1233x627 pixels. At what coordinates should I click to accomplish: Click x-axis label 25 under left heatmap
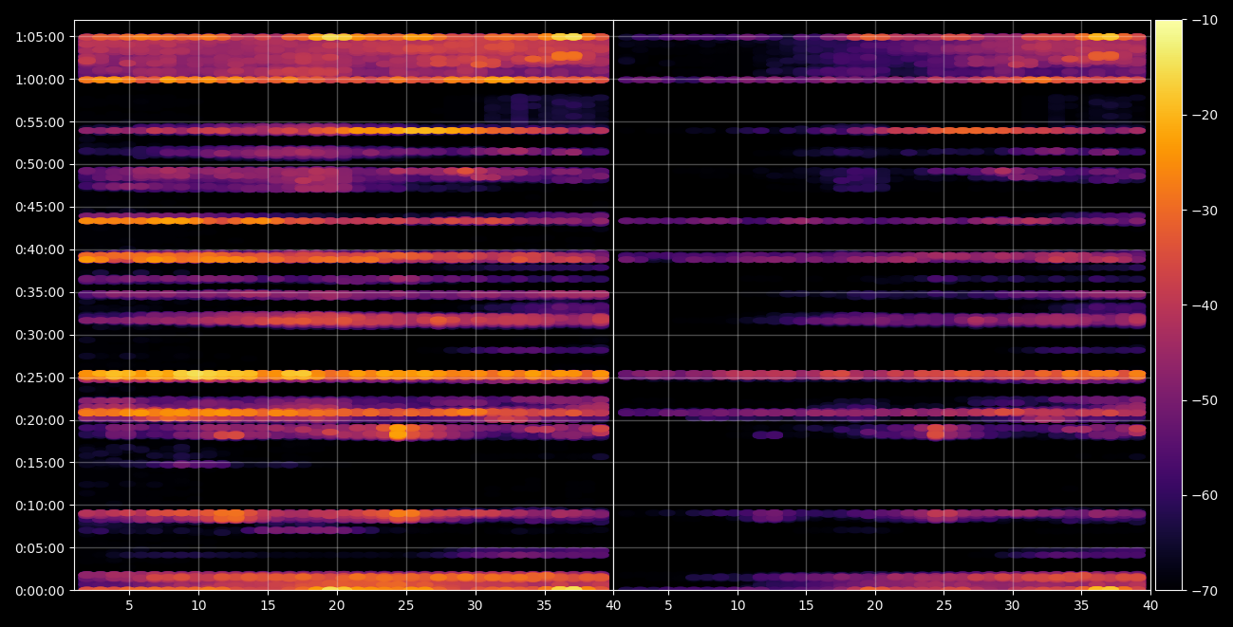pyautogui.click(x=406, y=604)
